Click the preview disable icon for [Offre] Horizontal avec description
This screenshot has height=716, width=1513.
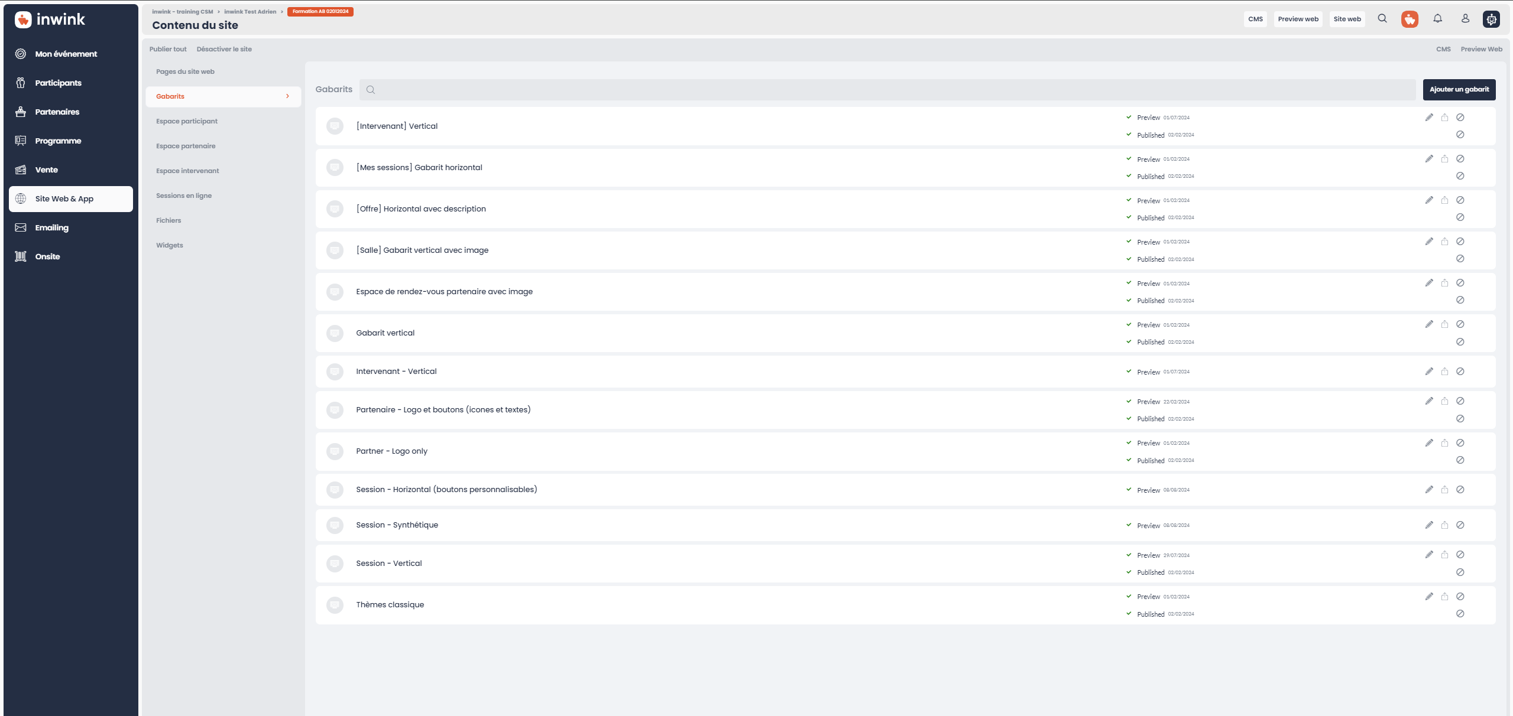pos(1460,200)
